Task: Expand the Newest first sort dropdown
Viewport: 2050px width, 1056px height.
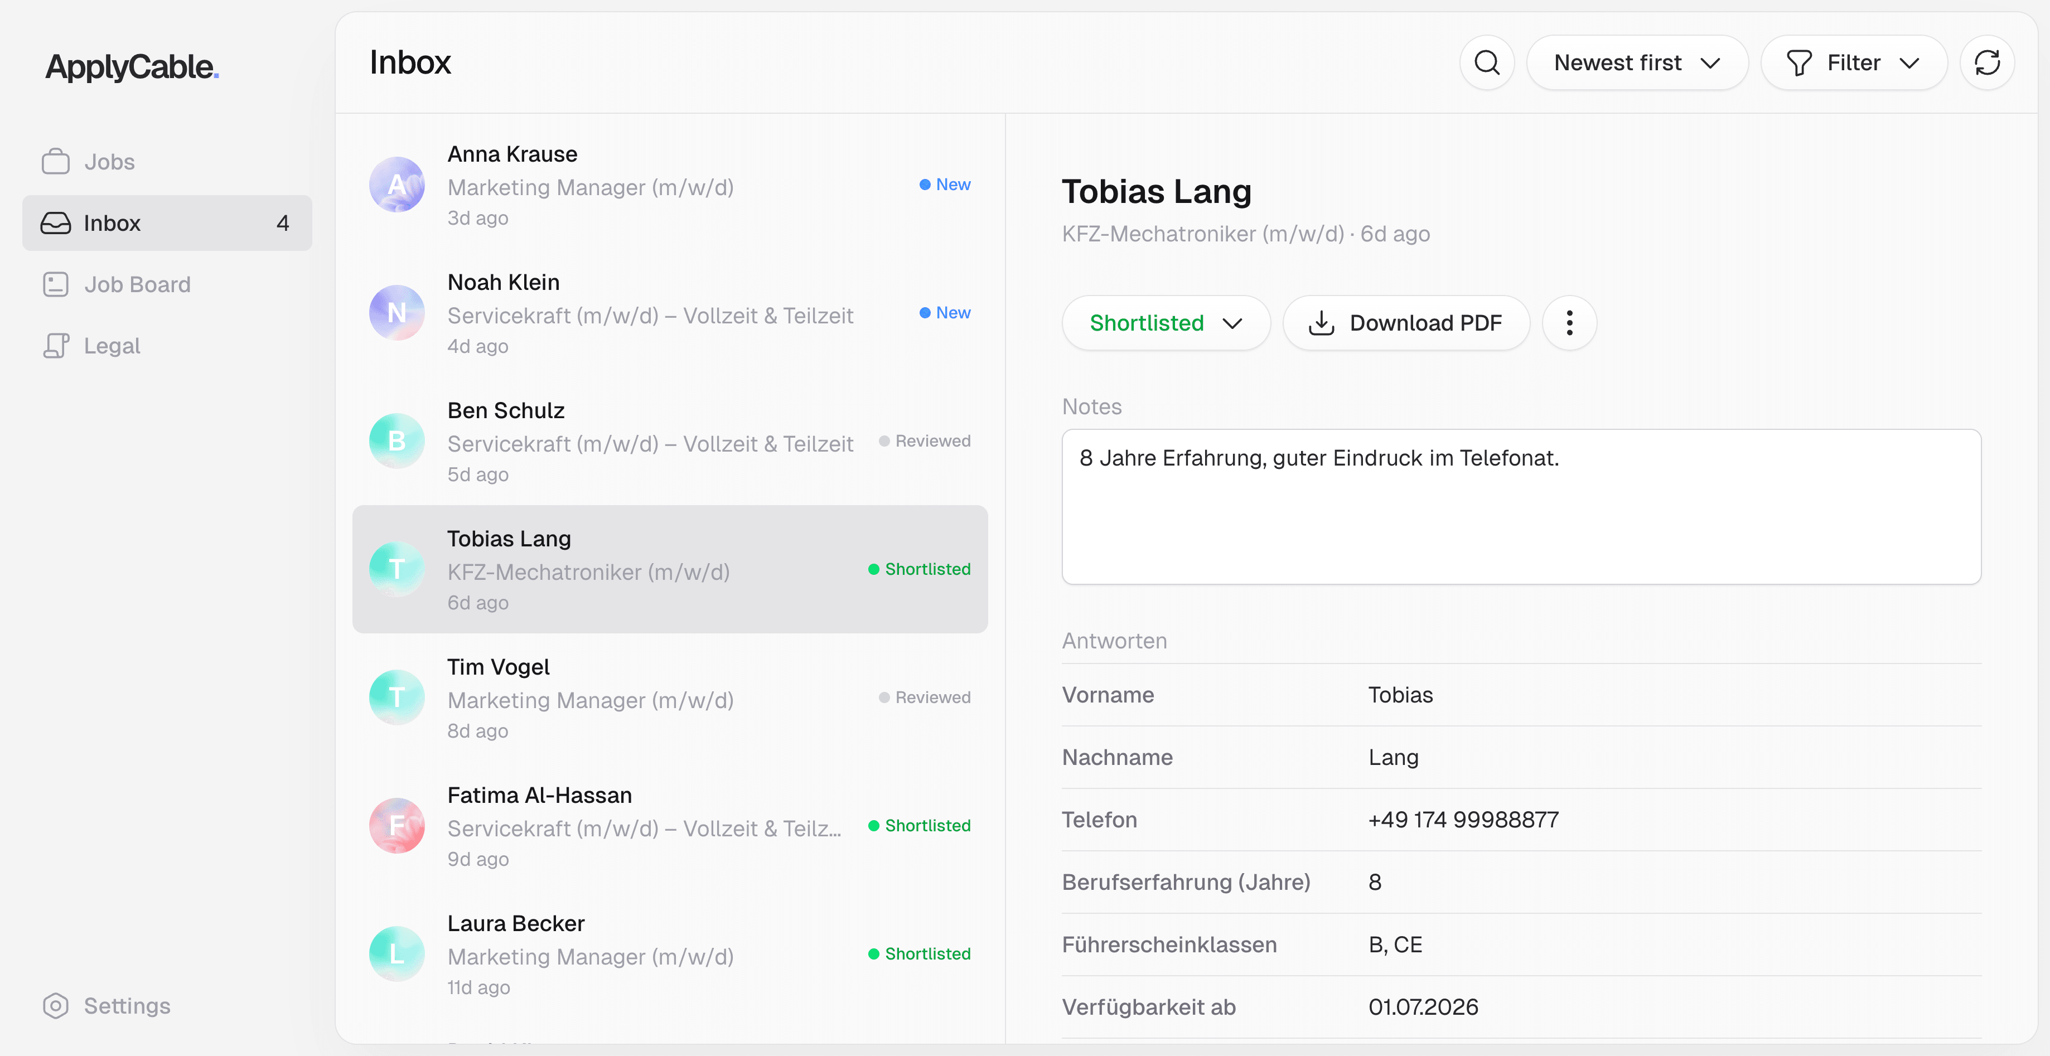Action: (1637, 62)
